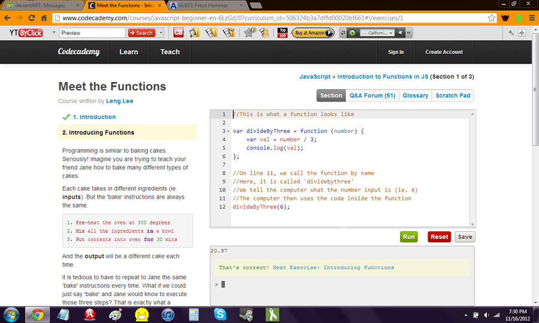The image size is (539, 323).
Task: Open exercise 1. Introduction
Action: click(x=94, y=117)
